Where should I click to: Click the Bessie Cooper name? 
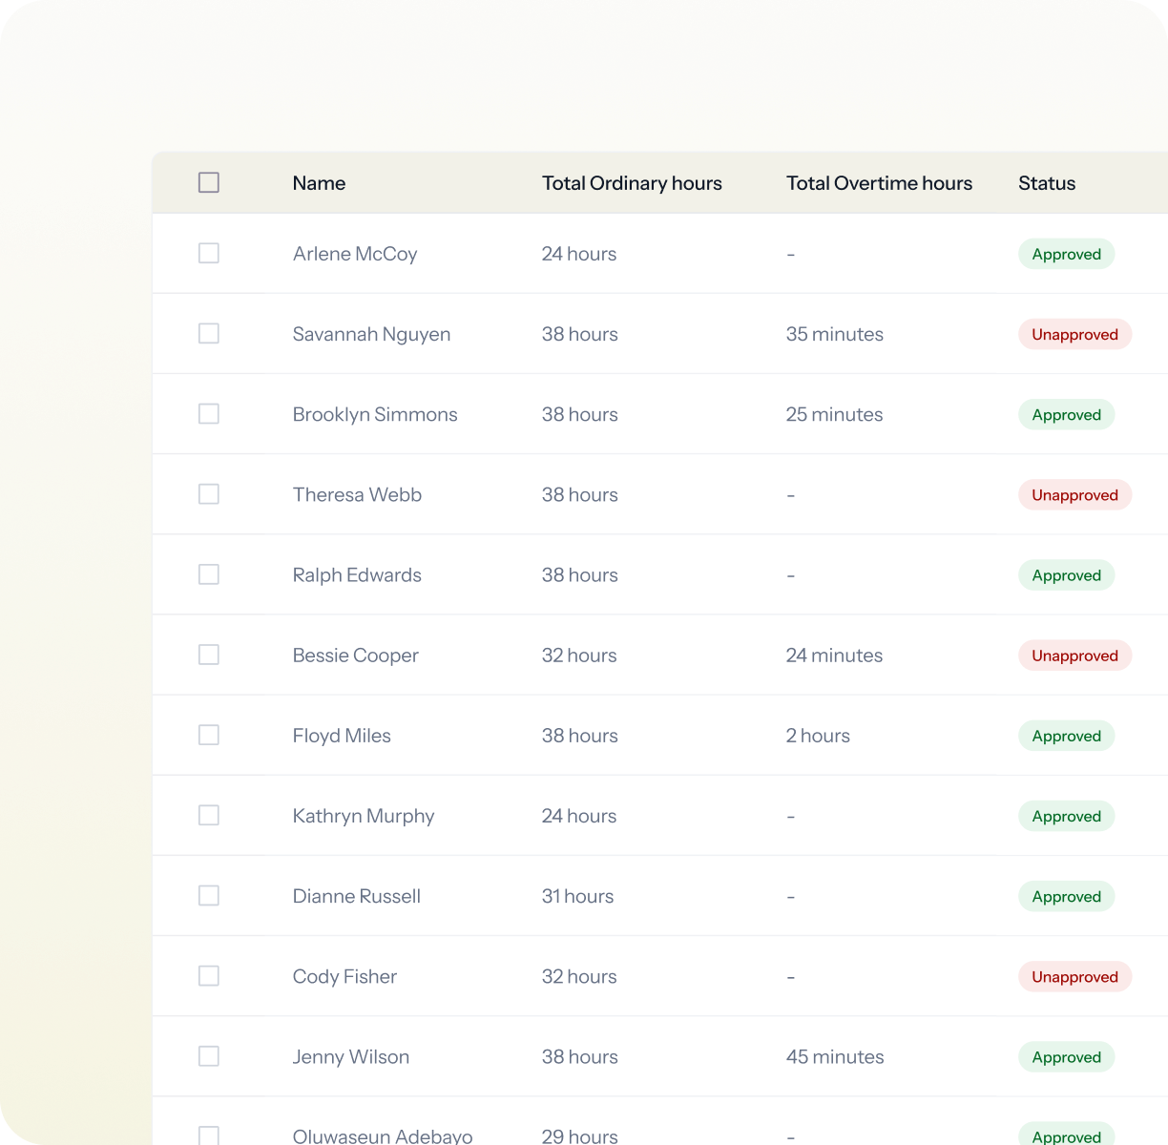(x=355, y=656)
